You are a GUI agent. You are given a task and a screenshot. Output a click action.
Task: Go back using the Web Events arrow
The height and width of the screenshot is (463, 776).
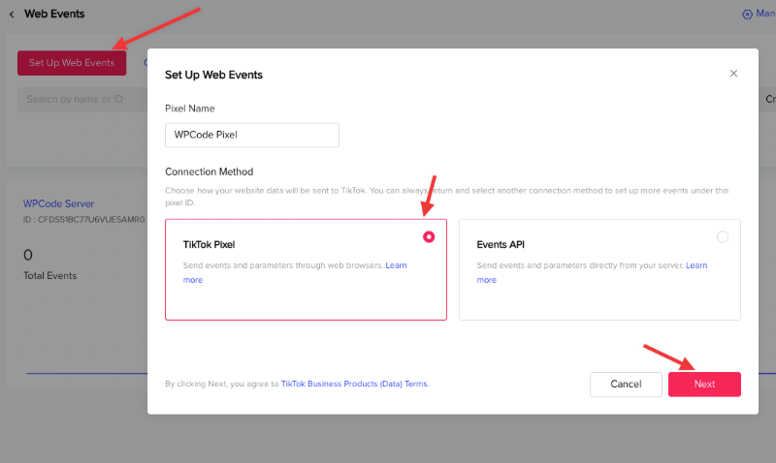[12, 15]
